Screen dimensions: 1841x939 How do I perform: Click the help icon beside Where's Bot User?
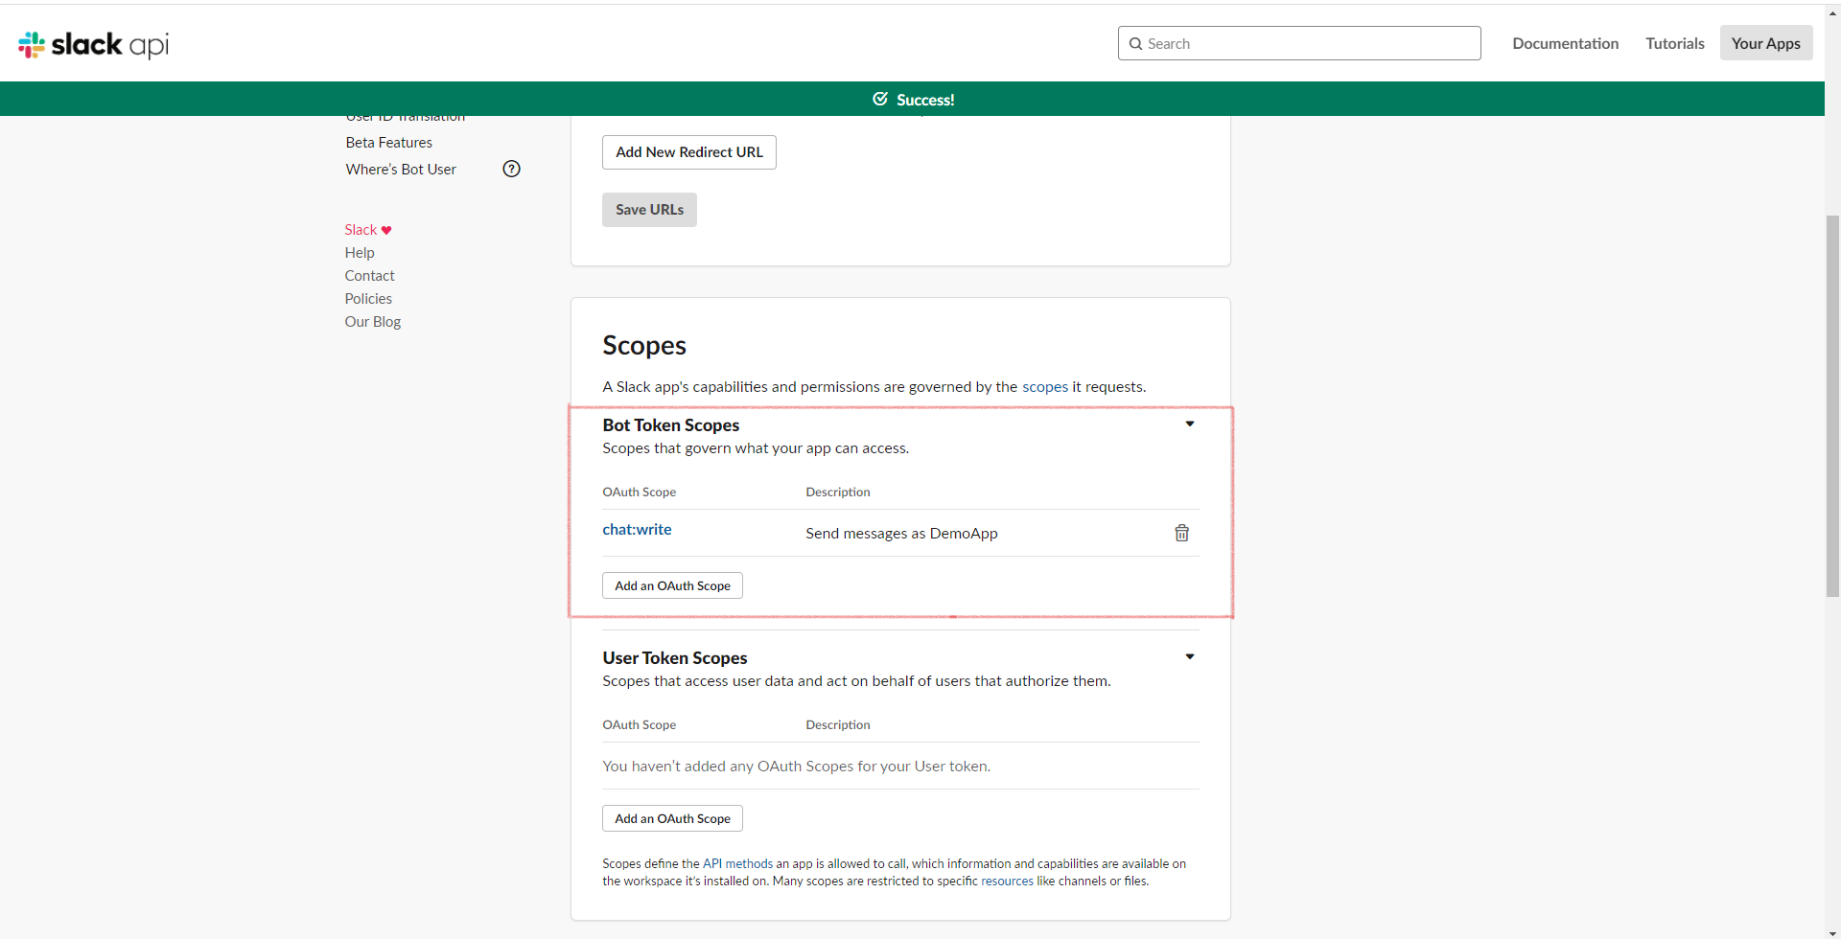coord(512,169)
